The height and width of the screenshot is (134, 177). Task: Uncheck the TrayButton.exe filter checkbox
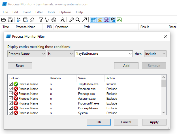click(11, 84)
